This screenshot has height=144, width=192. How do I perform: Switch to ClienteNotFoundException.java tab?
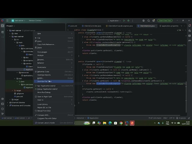coord(119,26)
